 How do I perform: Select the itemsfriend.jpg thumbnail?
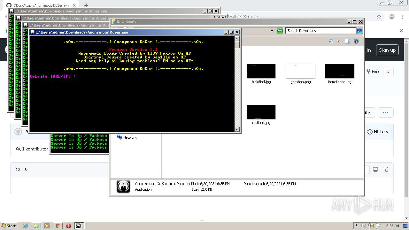[340, 71]
